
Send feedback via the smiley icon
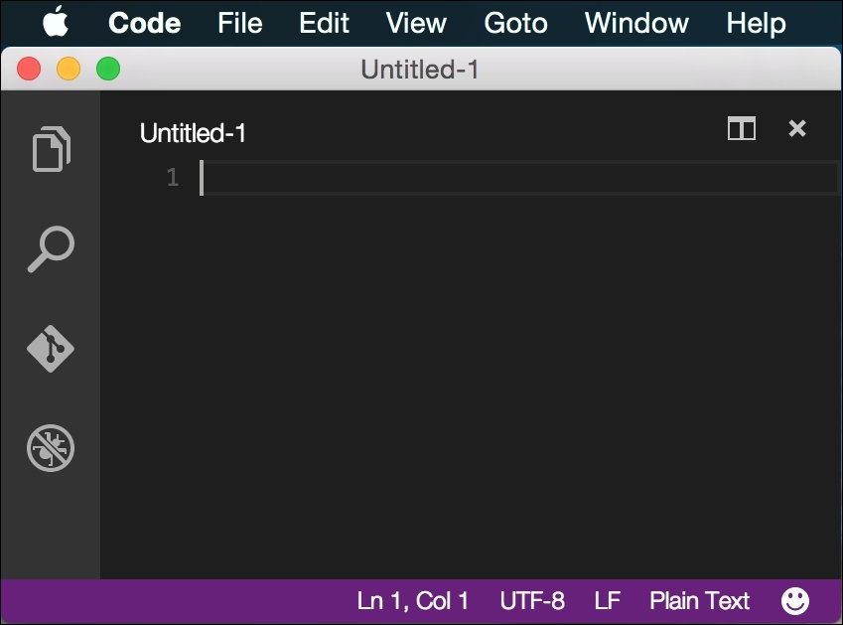(x=794, y=601)
